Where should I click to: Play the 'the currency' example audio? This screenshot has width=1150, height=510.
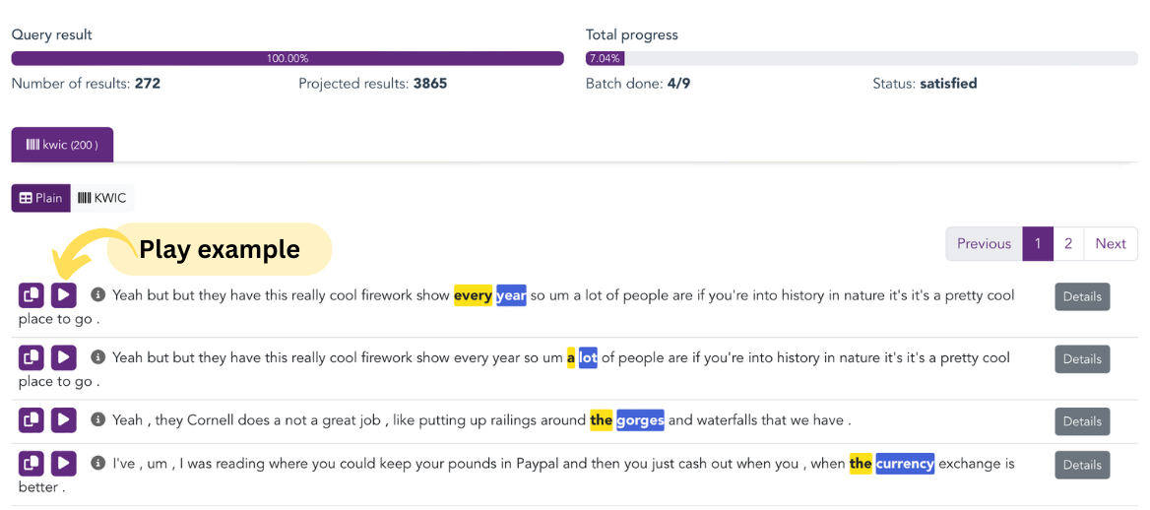click(63, 464)
